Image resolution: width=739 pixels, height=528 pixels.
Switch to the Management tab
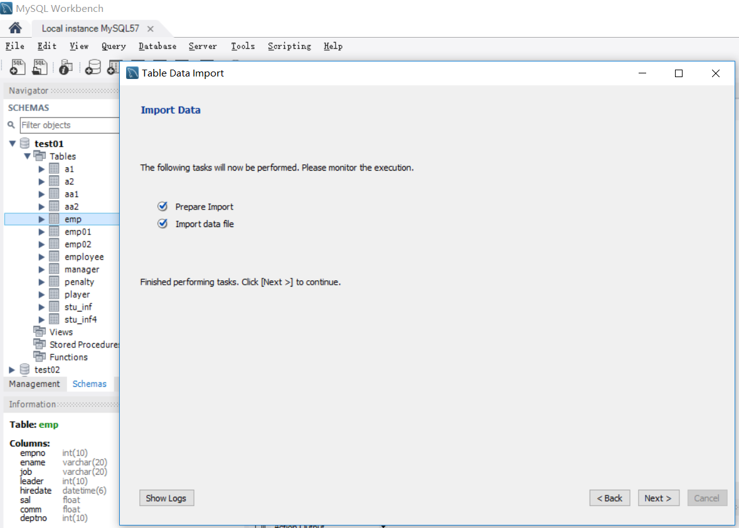click(x=35, y=384)
